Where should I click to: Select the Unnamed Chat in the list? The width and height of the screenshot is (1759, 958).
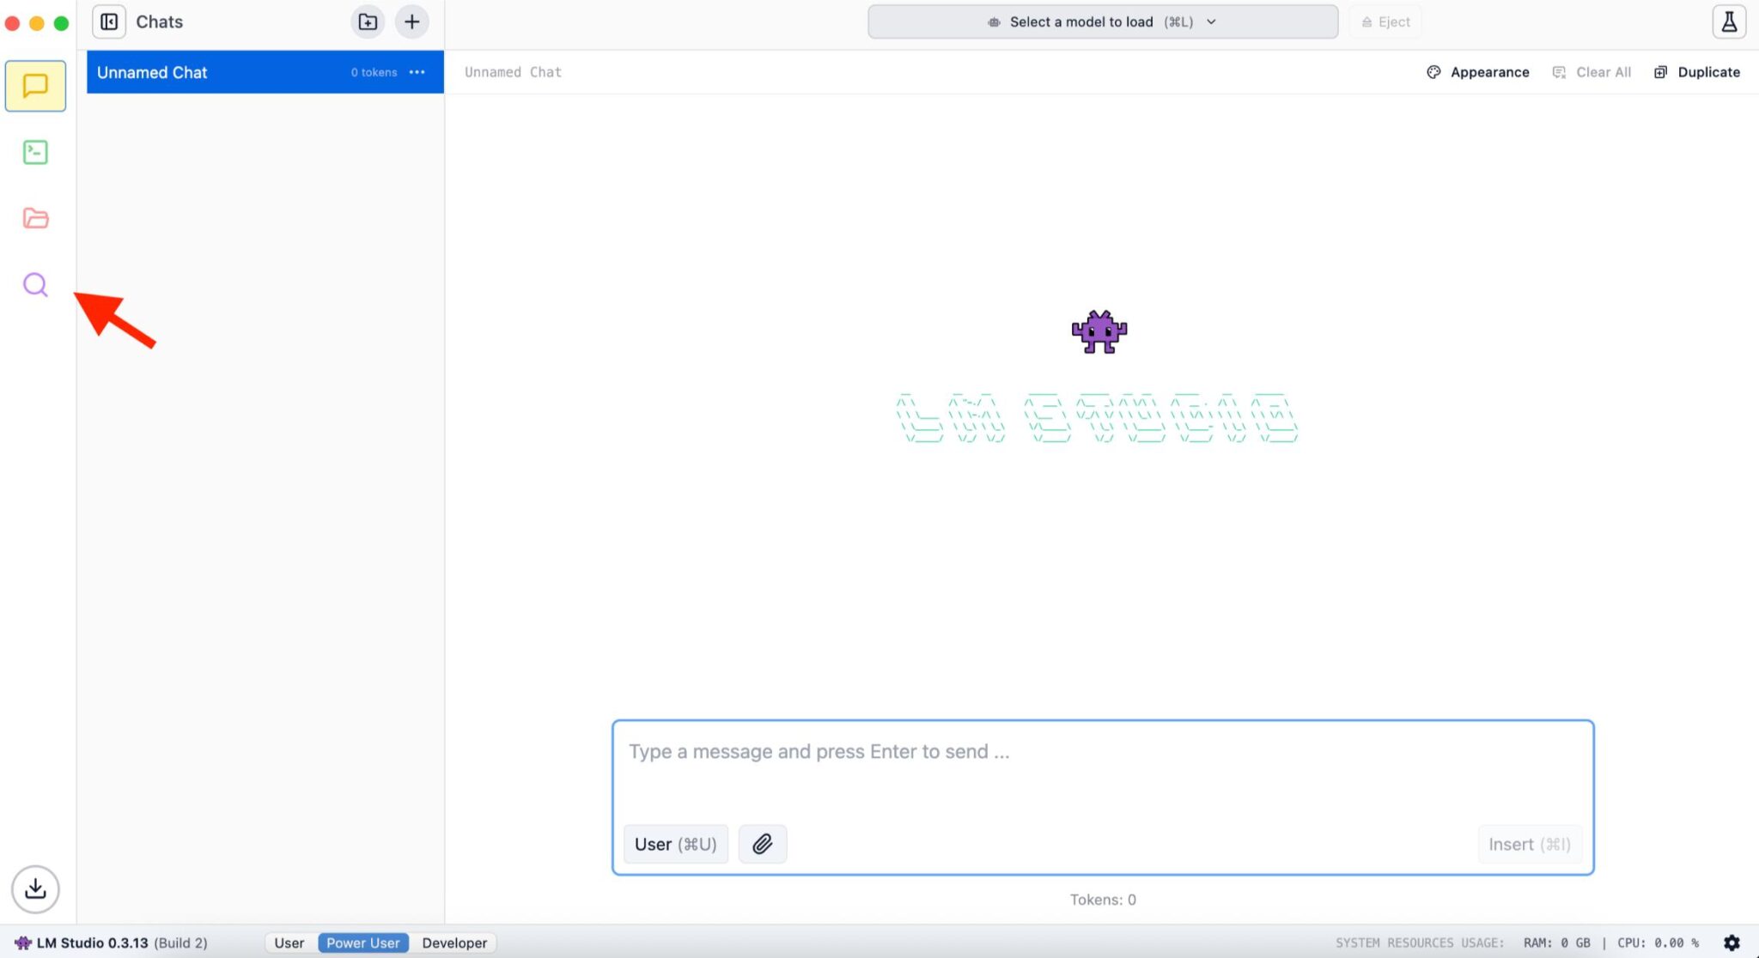215,72
